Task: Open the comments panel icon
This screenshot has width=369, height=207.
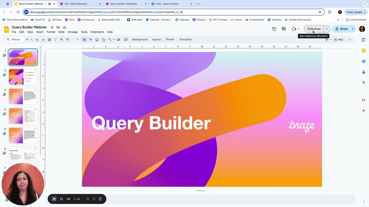Action: click(x=284, y=29)
